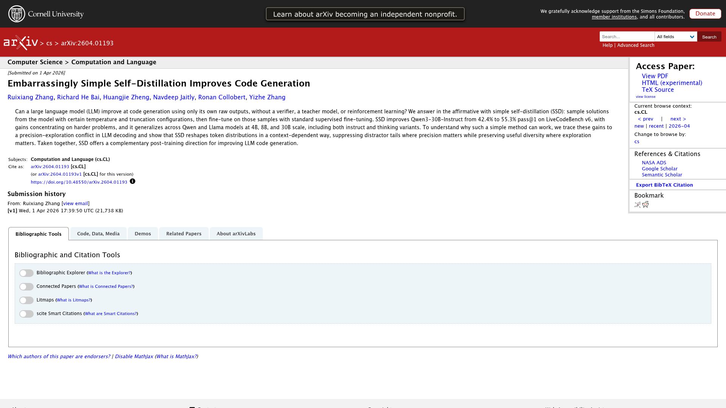Go to next paper link
The width and height of the screenshot is (726, 408).
pyautogui.click(x=678, y=119)
